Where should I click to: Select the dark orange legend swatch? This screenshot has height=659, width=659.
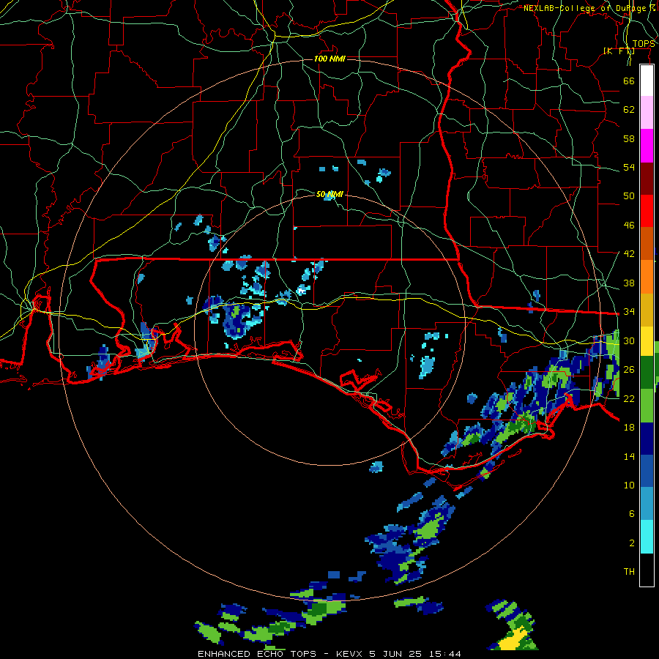(x=647, y=244)
